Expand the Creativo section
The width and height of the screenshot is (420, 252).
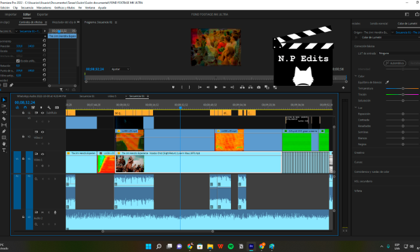(359, 152)
